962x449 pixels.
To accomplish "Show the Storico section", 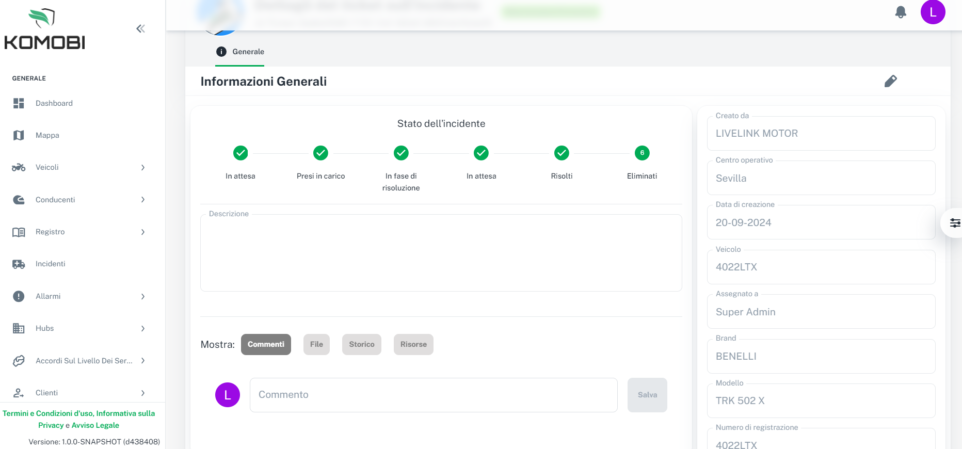I will (361, 344).
